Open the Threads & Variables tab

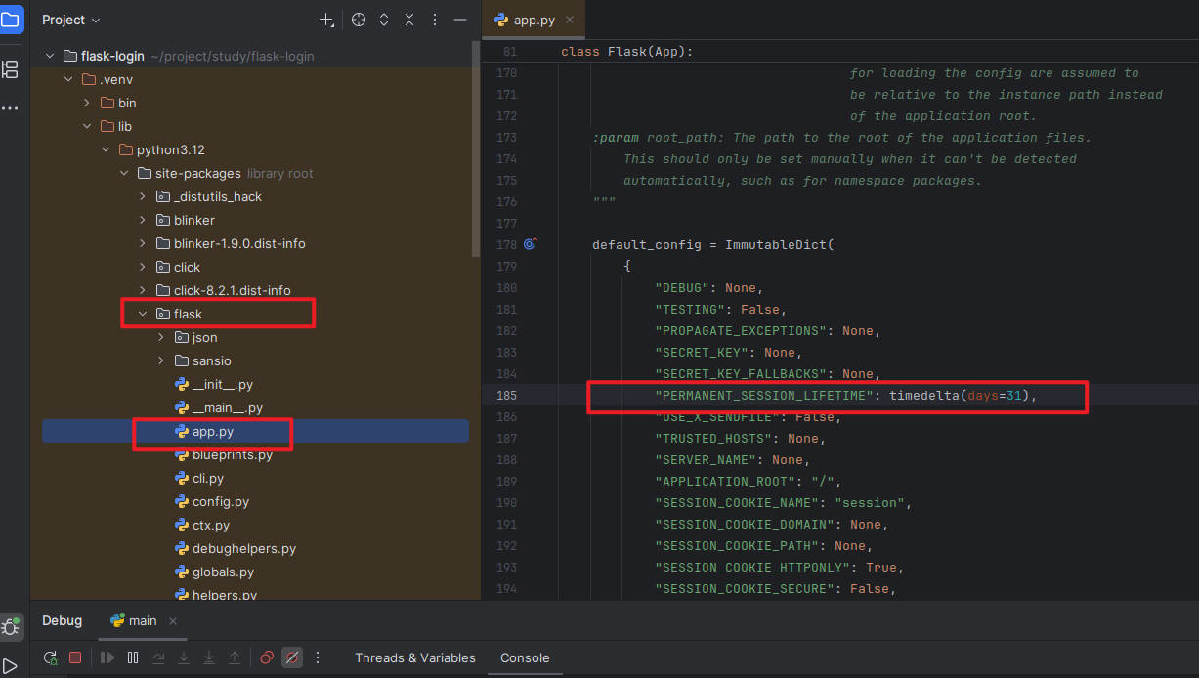click(x=415, y=657)
